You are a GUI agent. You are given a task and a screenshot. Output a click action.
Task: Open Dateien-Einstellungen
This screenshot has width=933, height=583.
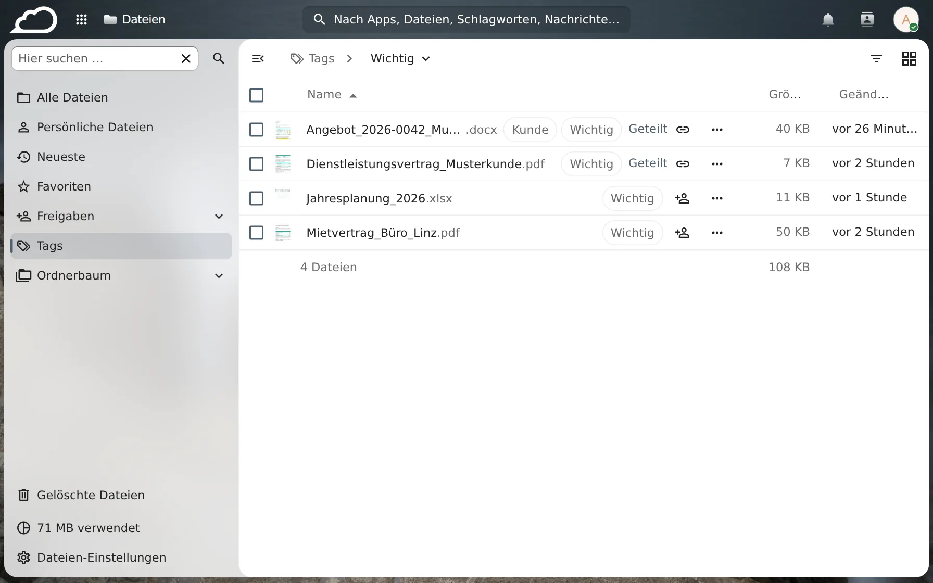tap(121, 558)
